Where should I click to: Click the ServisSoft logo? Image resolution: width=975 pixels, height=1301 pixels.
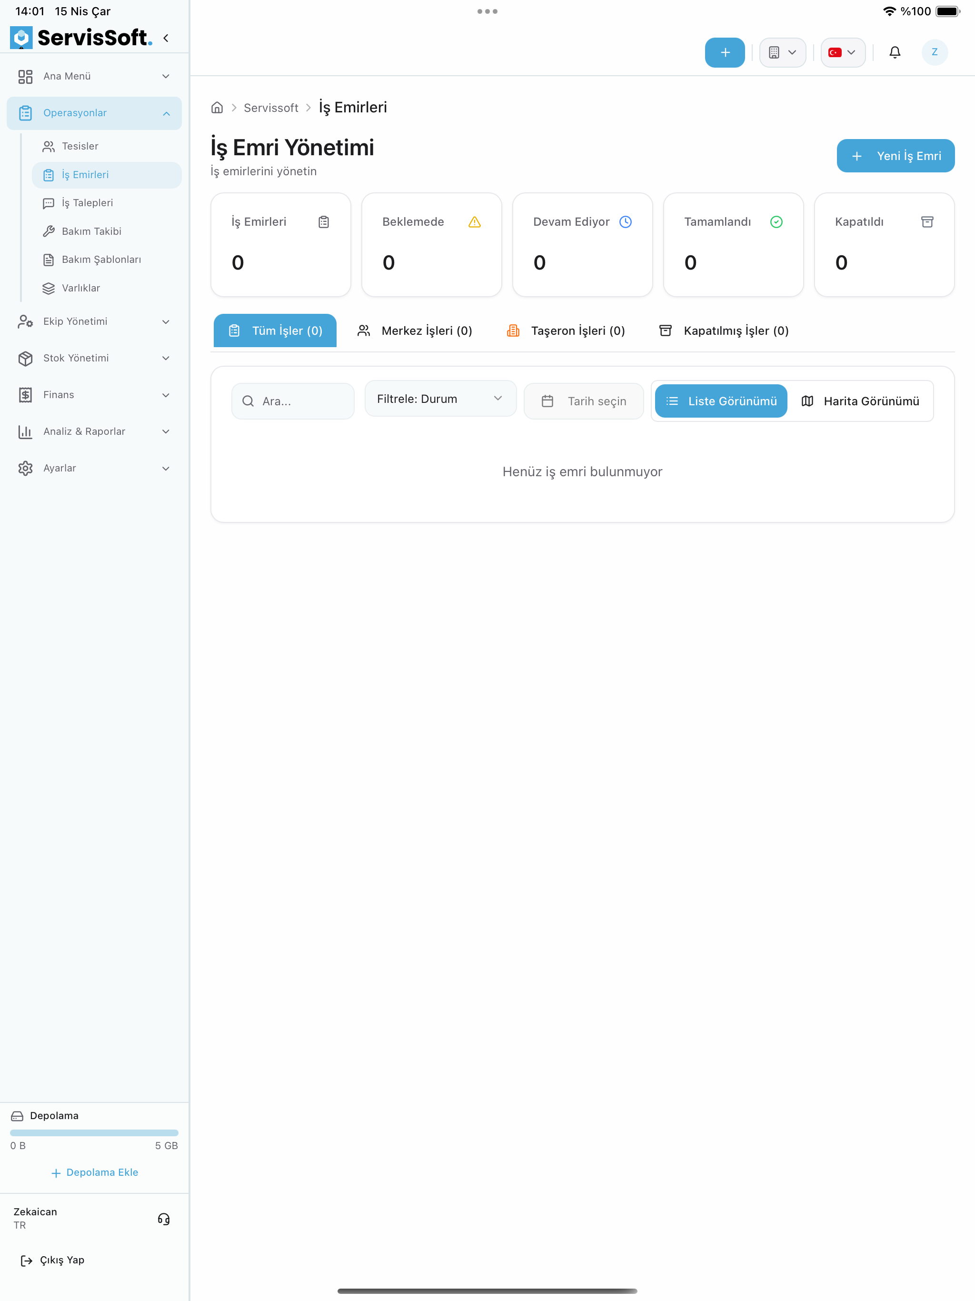81,38
